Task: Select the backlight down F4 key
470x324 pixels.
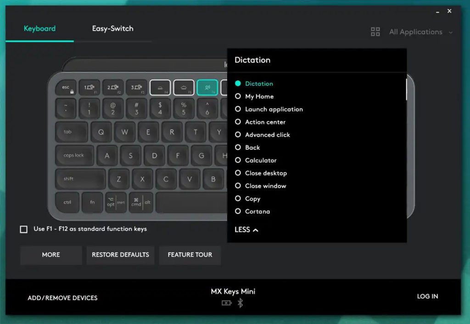Action: 160,88
